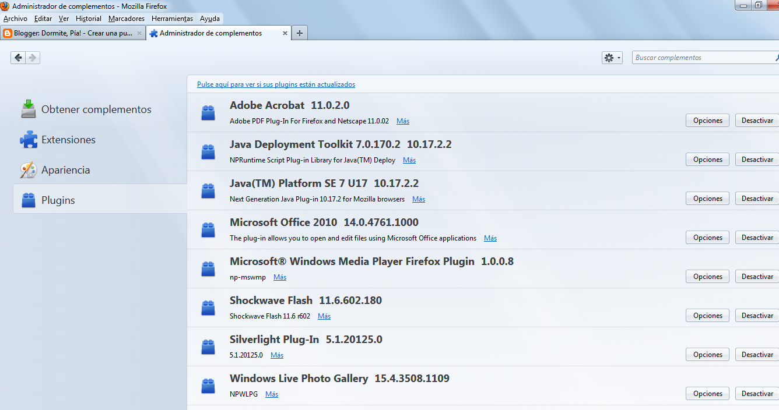
Task: Select Obtener complementos in sidebar
Action: [100, 109]
